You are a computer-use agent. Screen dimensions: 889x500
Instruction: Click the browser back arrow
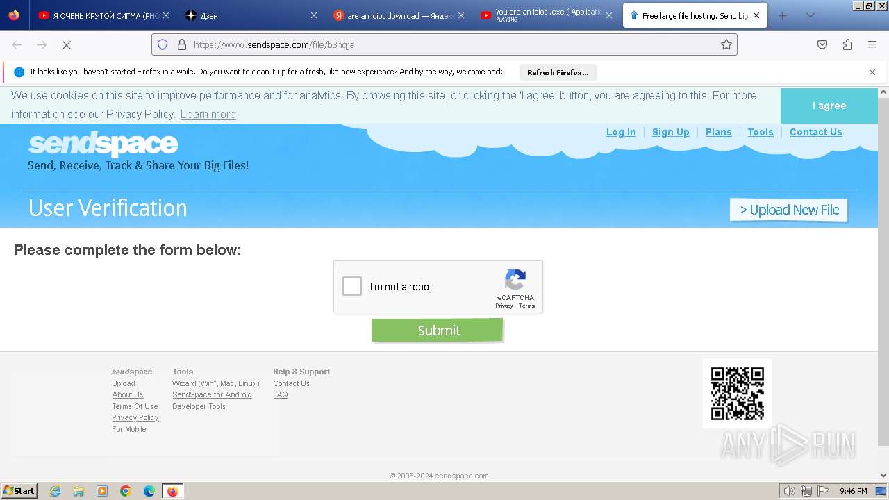pos(17,44)
